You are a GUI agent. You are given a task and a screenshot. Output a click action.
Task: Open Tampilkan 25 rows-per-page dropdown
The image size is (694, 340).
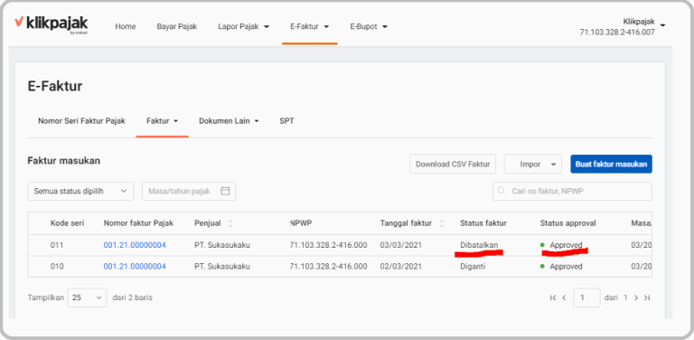[x=87, y=297]
